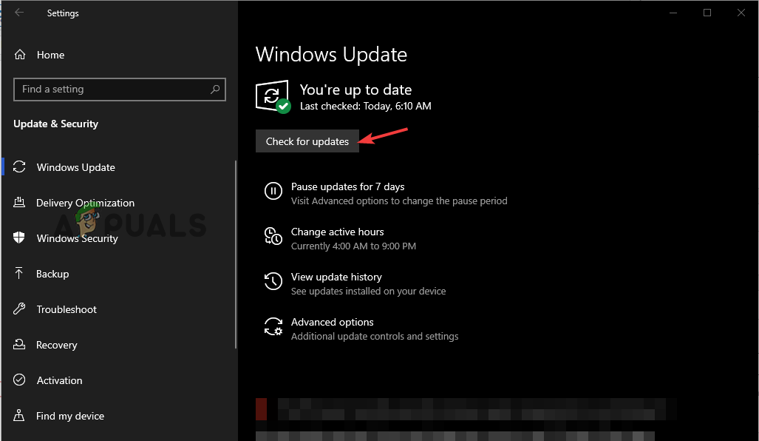Click the Windows Update page title
The image size is (759, 441).
331,54
